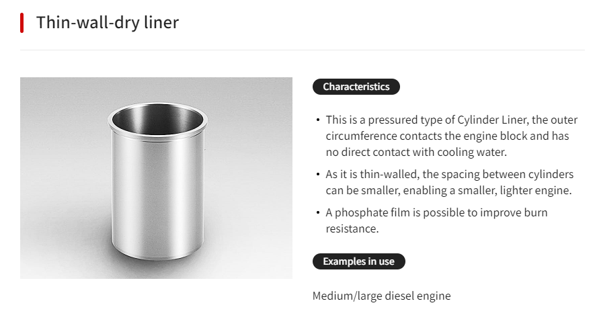The height and width of the screenshot is (336, 593).
Task: Click the horizontal divider line under the heading
Action: (303, 50)
